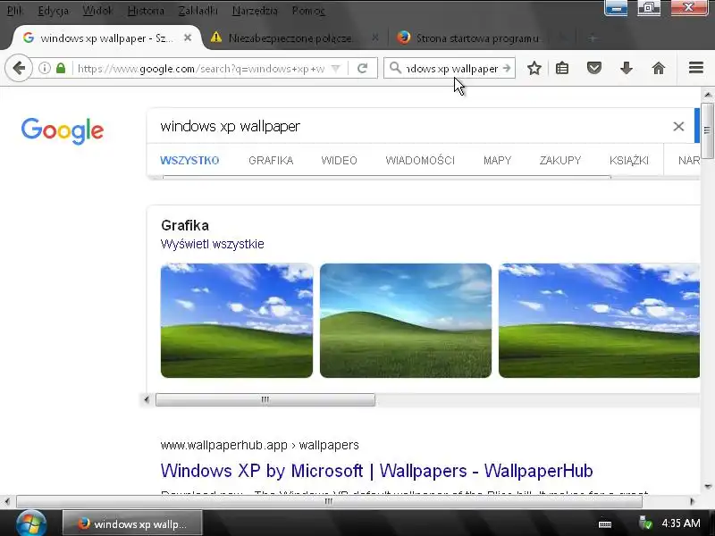Open a new tab with plus button
Screen dimensions: 715x536
[x=593, y=38]
